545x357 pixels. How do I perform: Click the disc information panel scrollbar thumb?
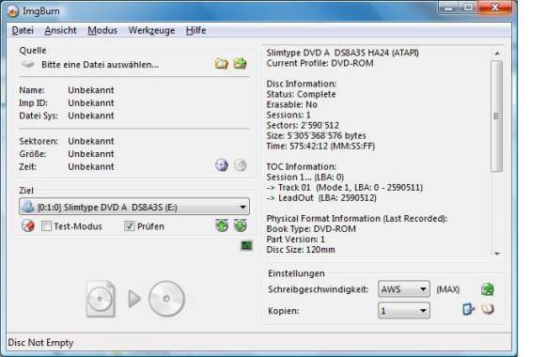[x=497, y=116]
